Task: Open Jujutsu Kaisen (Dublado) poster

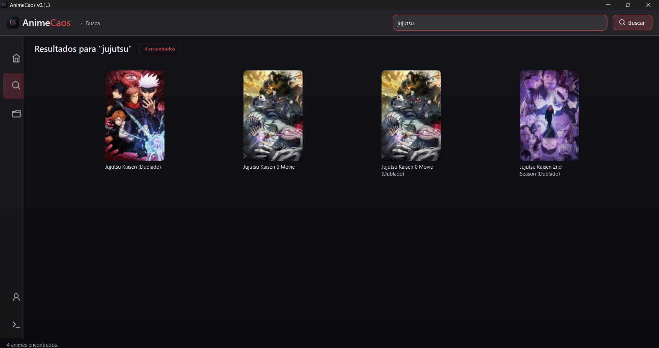Action: coord(135,115)
